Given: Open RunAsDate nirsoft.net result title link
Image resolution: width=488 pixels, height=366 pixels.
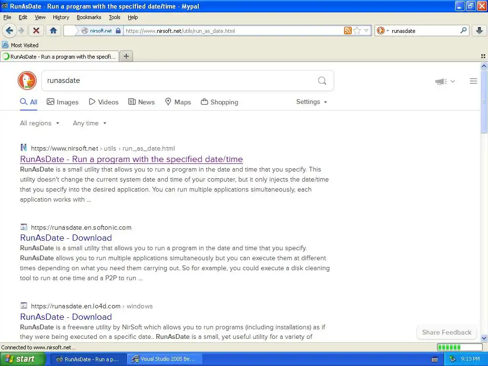Looking at the screenshot, I should coord(132,159).
